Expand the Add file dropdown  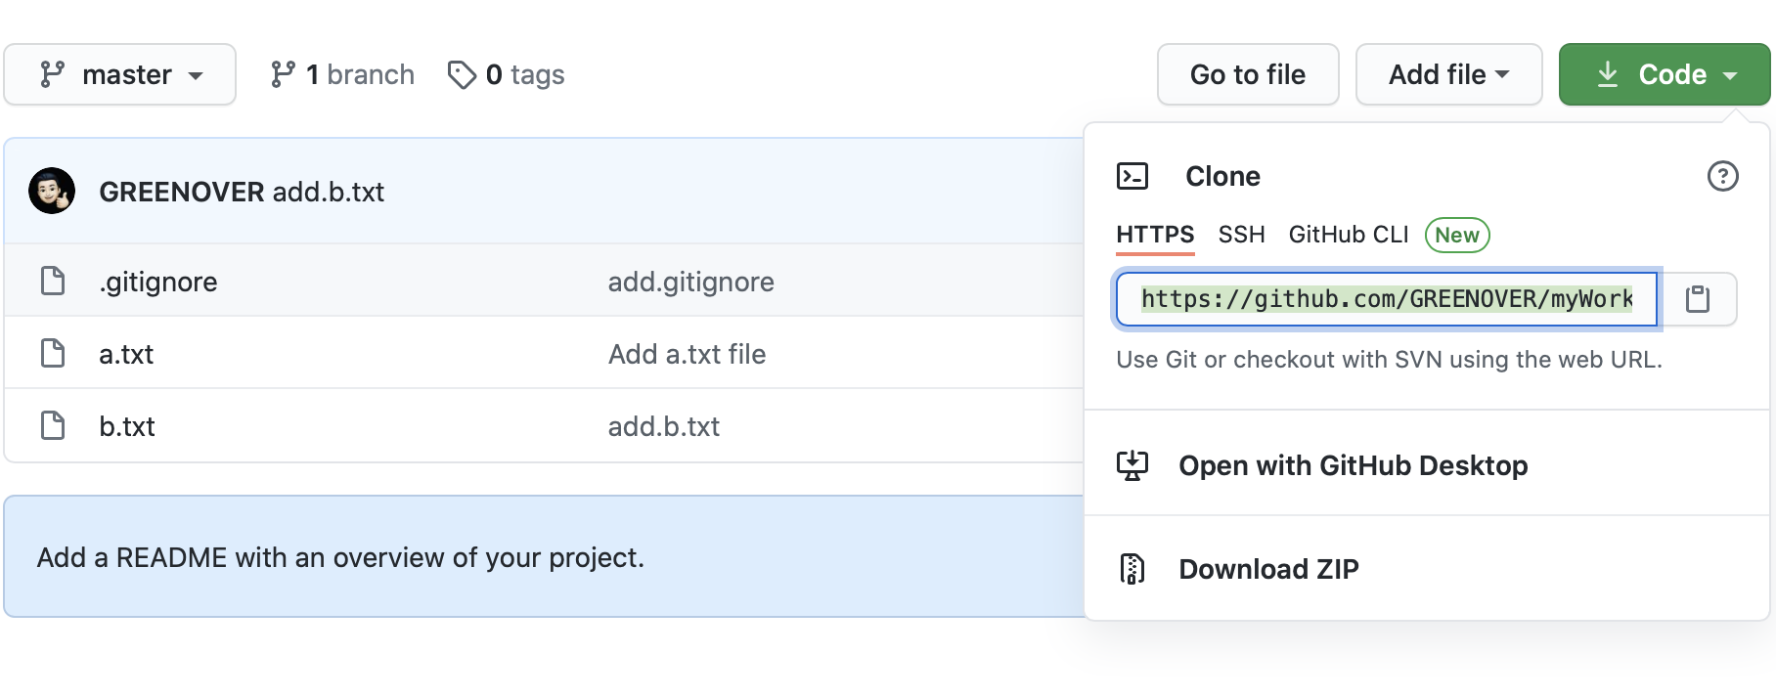[1448, 74]
